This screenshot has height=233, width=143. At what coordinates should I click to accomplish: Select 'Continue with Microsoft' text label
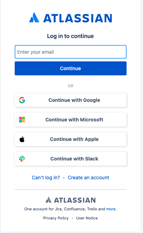tap(74, 120)
